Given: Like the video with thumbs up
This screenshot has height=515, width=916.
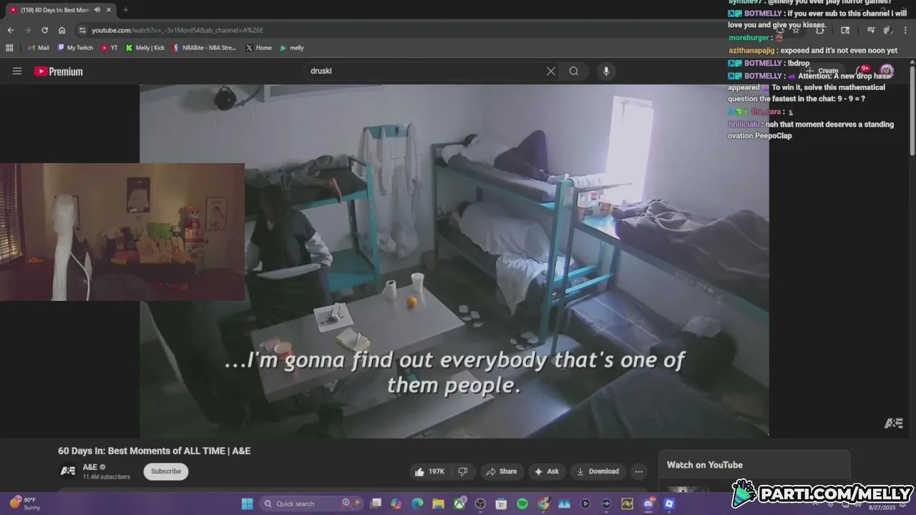Looking at the screenshot, I should (x=430, y=471).
